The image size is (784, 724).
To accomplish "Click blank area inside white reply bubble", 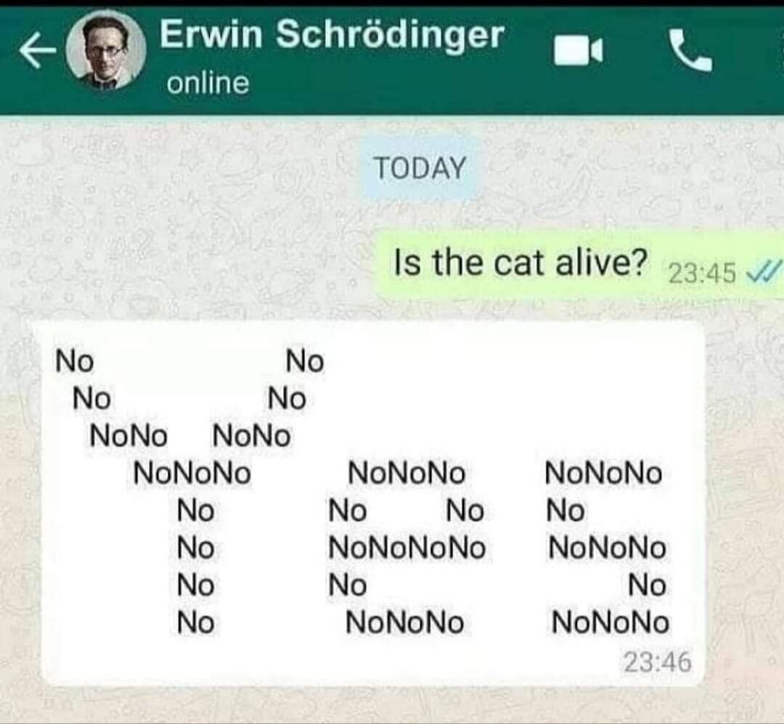I will tap(500, 395).
